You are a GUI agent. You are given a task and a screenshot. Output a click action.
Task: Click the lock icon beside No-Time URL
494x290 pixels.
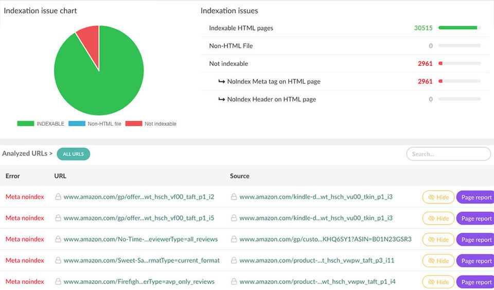click(58, 239)
